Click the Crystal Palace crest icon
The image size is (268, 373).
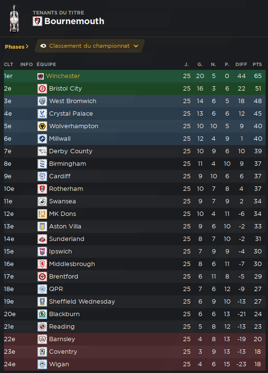[42, 114]
